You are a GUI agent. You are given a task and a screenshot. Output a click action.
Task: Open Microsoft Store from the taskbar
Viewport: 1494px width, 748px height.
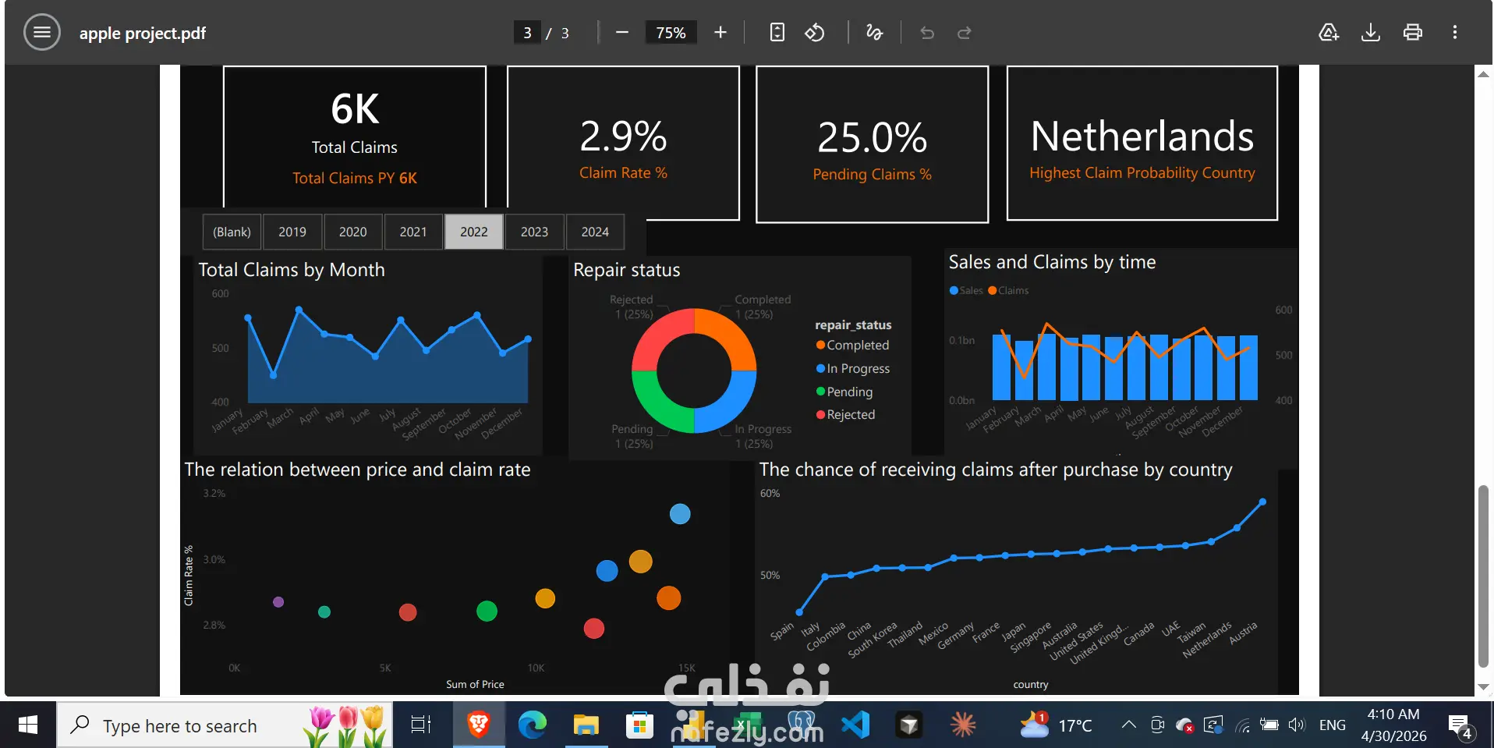639,725
